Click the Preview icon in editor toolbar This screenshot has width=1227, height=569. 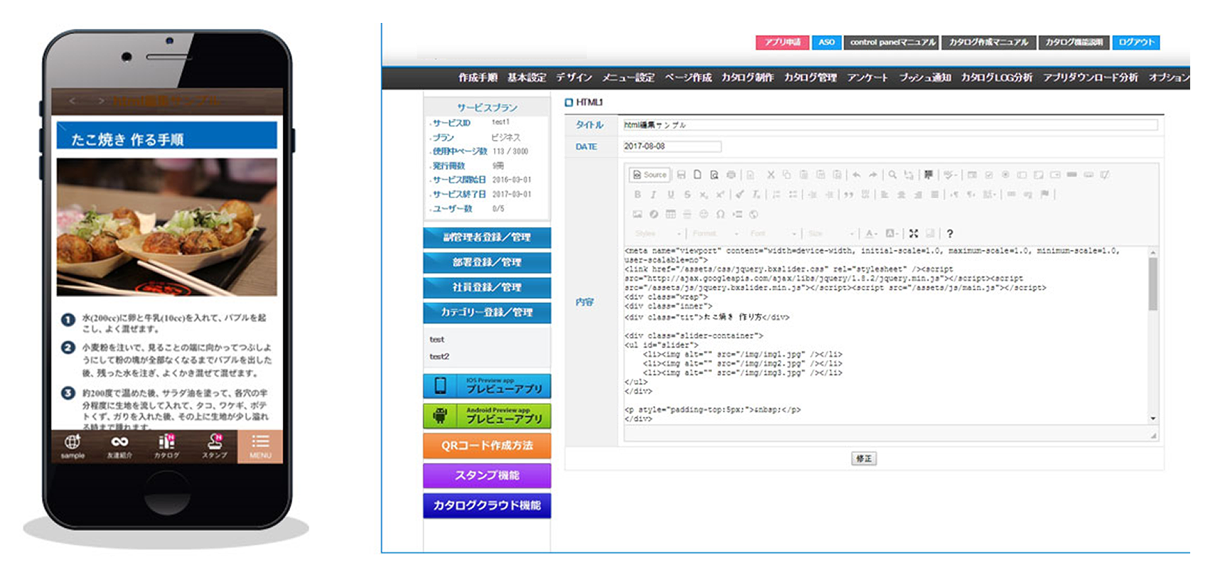714,175
